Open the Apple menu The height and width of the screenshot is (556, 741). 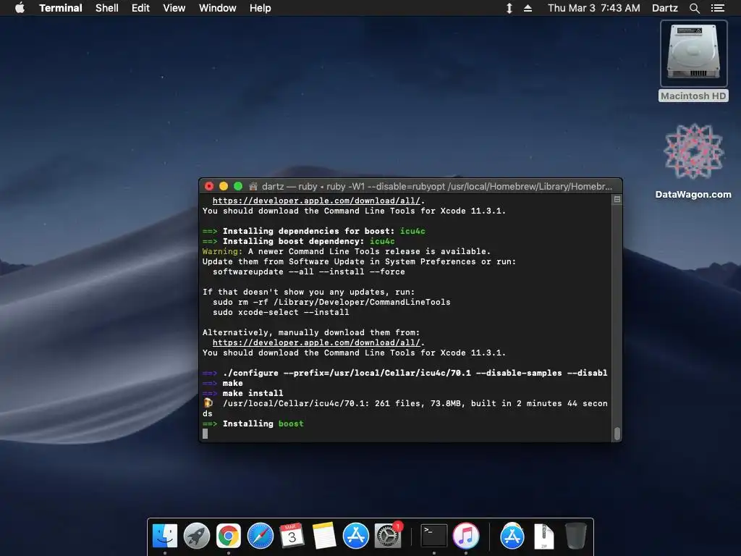20,8
